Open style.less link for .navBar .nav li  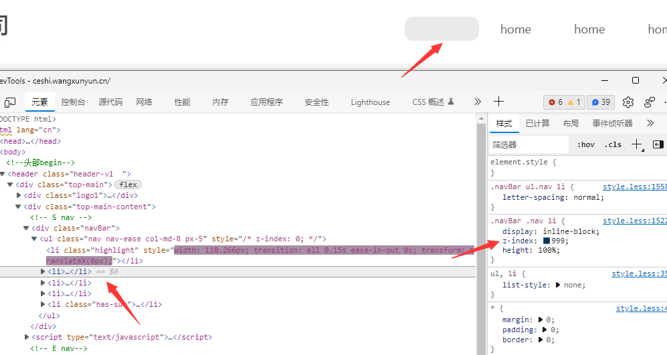635,221
